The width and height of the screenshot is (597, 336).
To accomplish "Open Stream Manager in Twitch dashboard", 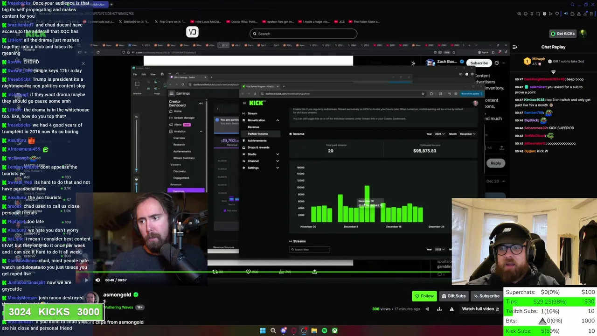I will pos(184,118).
